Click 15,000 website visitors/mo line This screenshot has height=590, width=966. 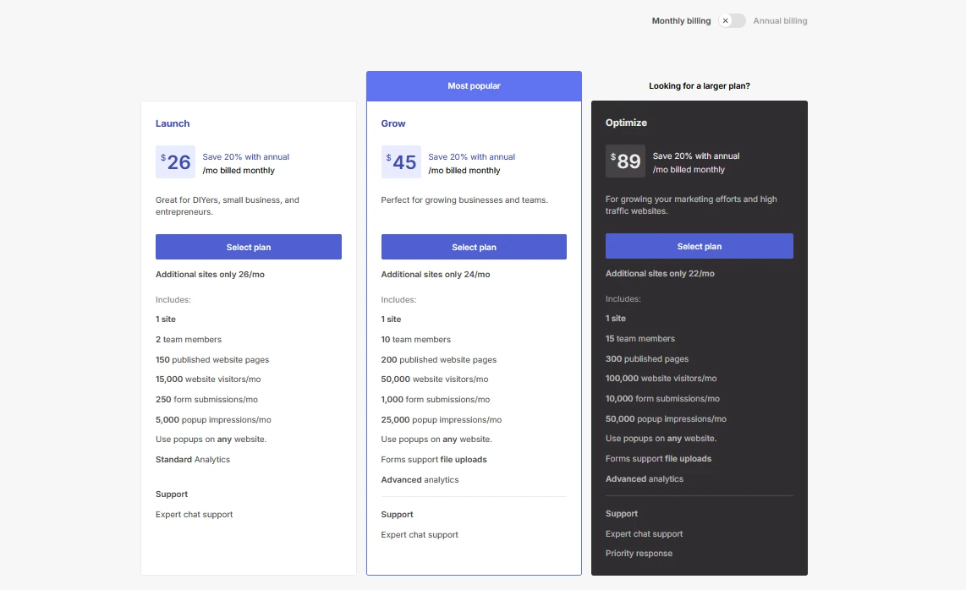point(208,380)
